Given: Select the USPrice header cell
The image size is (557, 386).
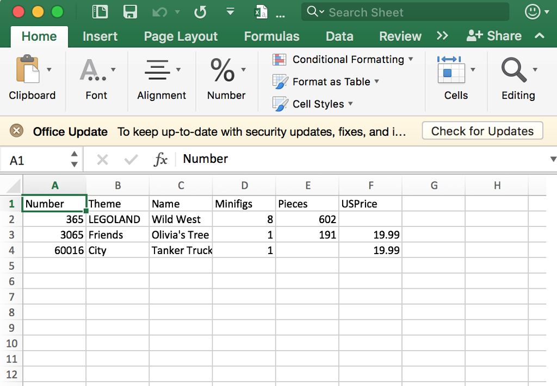Looking at the screenshot, I should [370, 204].
